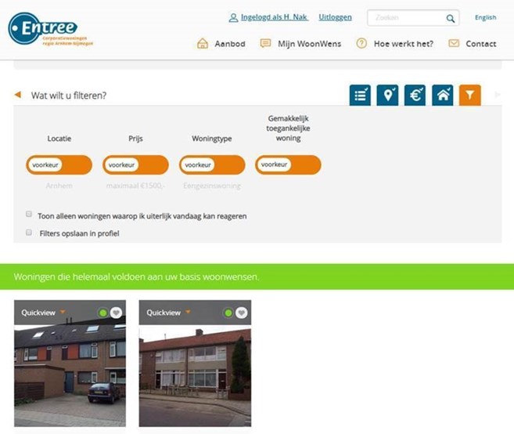The width and height of the screenshot is (514, 434).
Task: Open Mijn WoonWens menu item
Action: pyautogui.click(x=300, y=44)
